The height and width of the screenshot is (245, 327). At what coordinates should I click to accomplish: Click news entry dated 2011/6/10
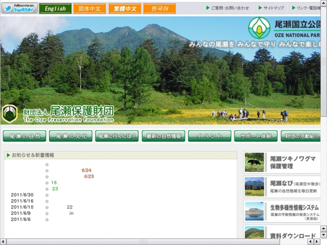click(x=22, y=207)
